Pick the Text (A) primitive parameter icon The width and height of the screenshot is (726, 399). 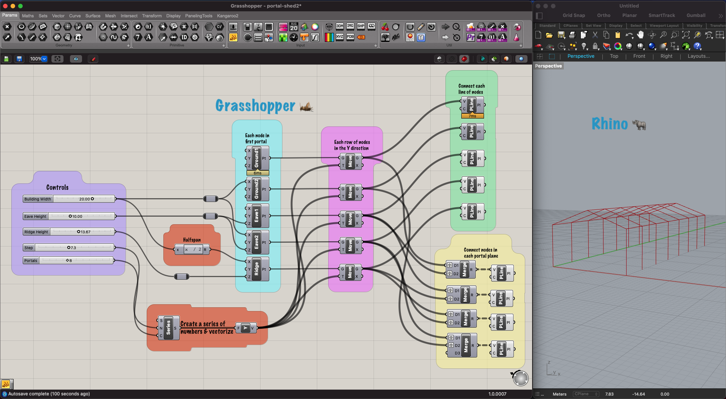[x=149, y=37]
